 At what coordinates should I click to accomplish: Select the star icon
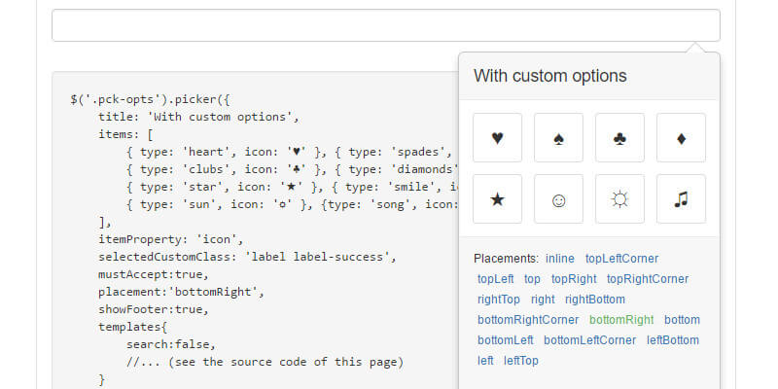[x=497, y=199]
